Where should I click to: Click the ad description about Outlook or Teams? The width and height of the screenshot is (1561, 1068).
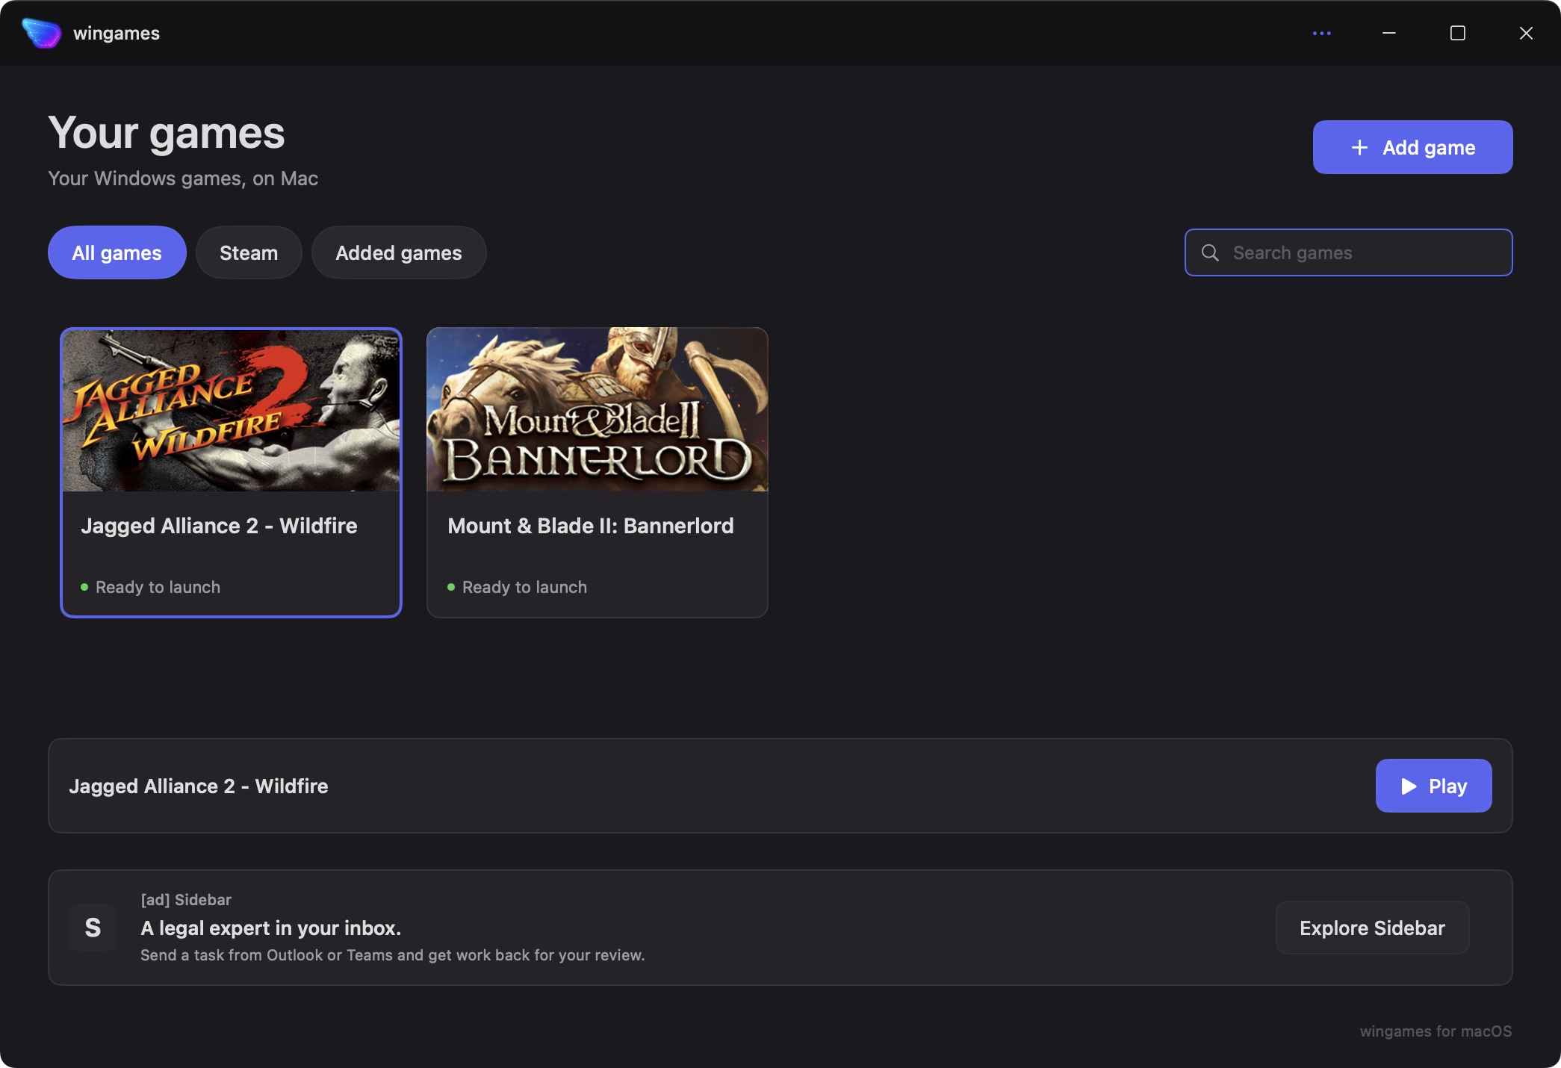(393, 955)
